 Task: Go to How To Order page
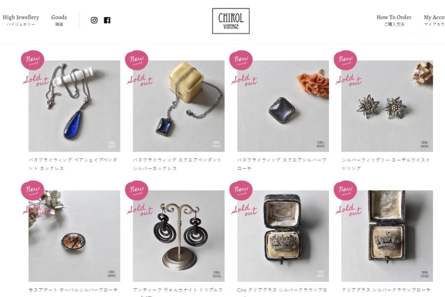coord(394,20)
